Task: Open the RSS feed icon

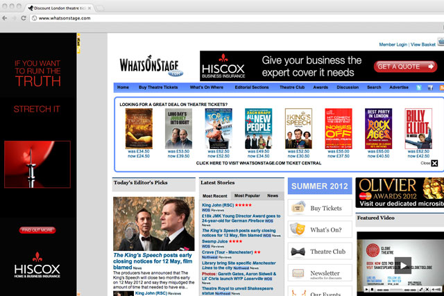Action: click(x=441, y=87)
